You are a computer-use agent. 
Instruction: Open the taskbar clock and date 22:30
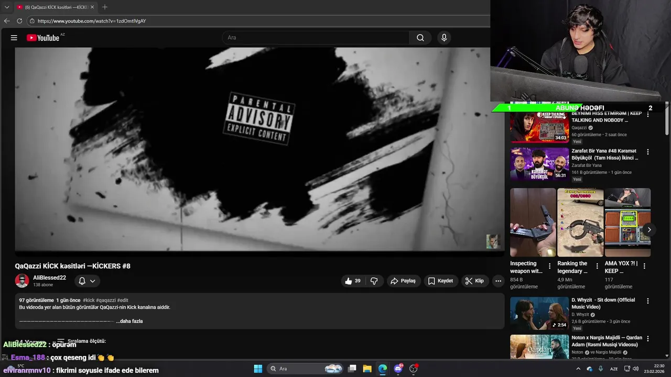[x=655, y=369]
